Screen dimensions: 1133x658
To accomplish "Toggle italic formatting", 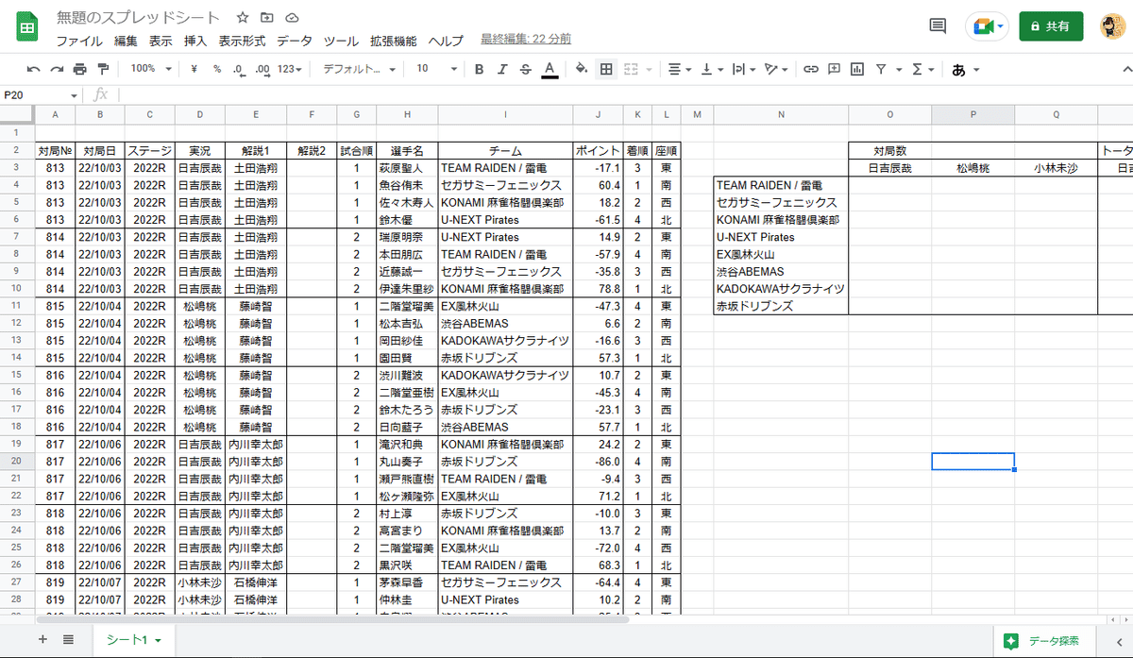I will 503,69.
